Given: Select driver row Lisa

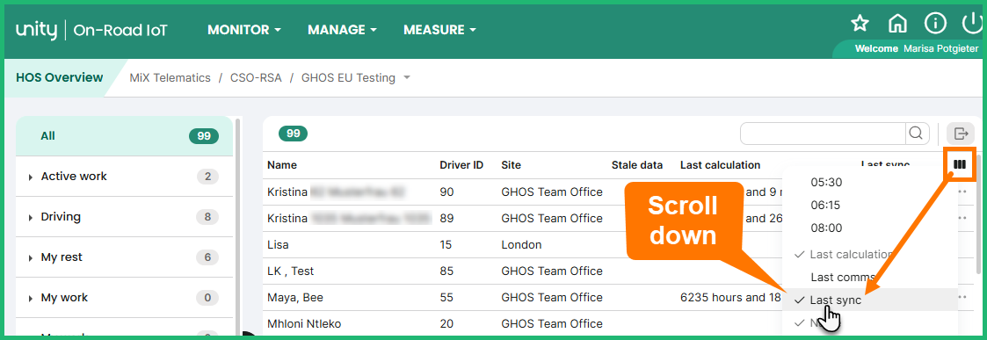Looking at the screenshot, I should coord(522,244).
